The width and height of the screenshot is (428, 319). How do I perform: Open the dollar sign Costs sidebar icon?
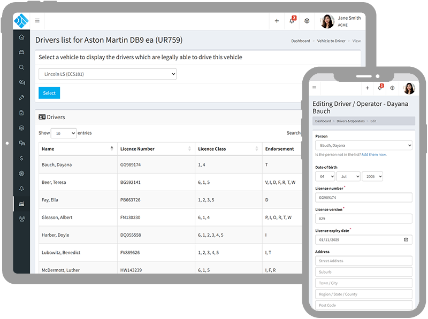[21, 158]
